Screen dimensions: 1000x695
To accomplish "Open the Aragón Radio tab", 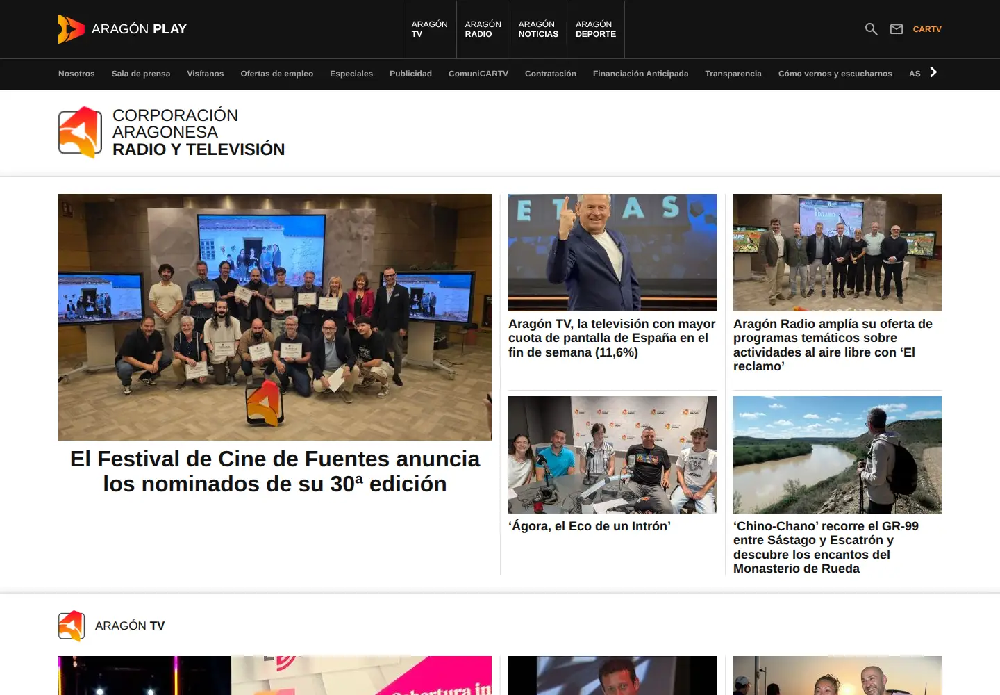I will [483, 29].
